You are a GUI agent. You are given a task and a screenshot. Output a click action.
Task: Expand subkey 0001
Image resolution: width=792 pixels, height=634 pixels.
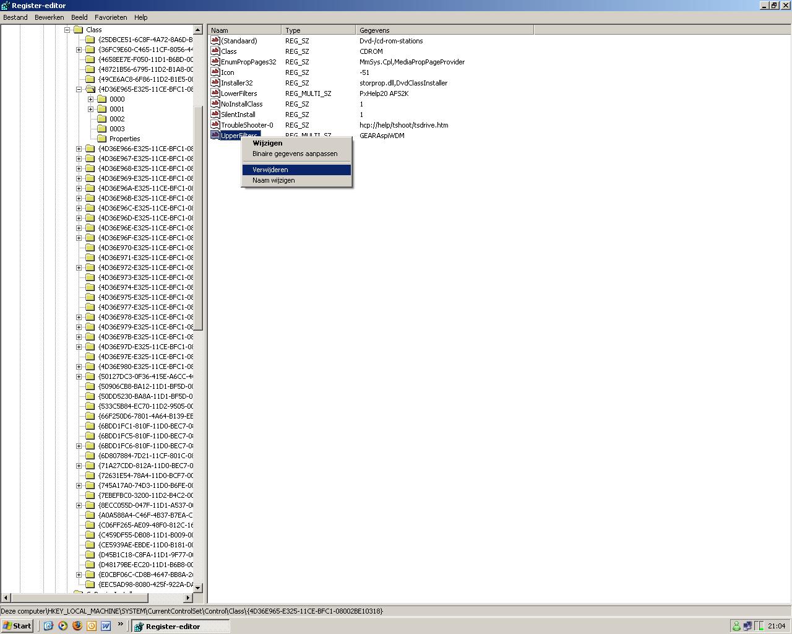[x=91, y=109]
